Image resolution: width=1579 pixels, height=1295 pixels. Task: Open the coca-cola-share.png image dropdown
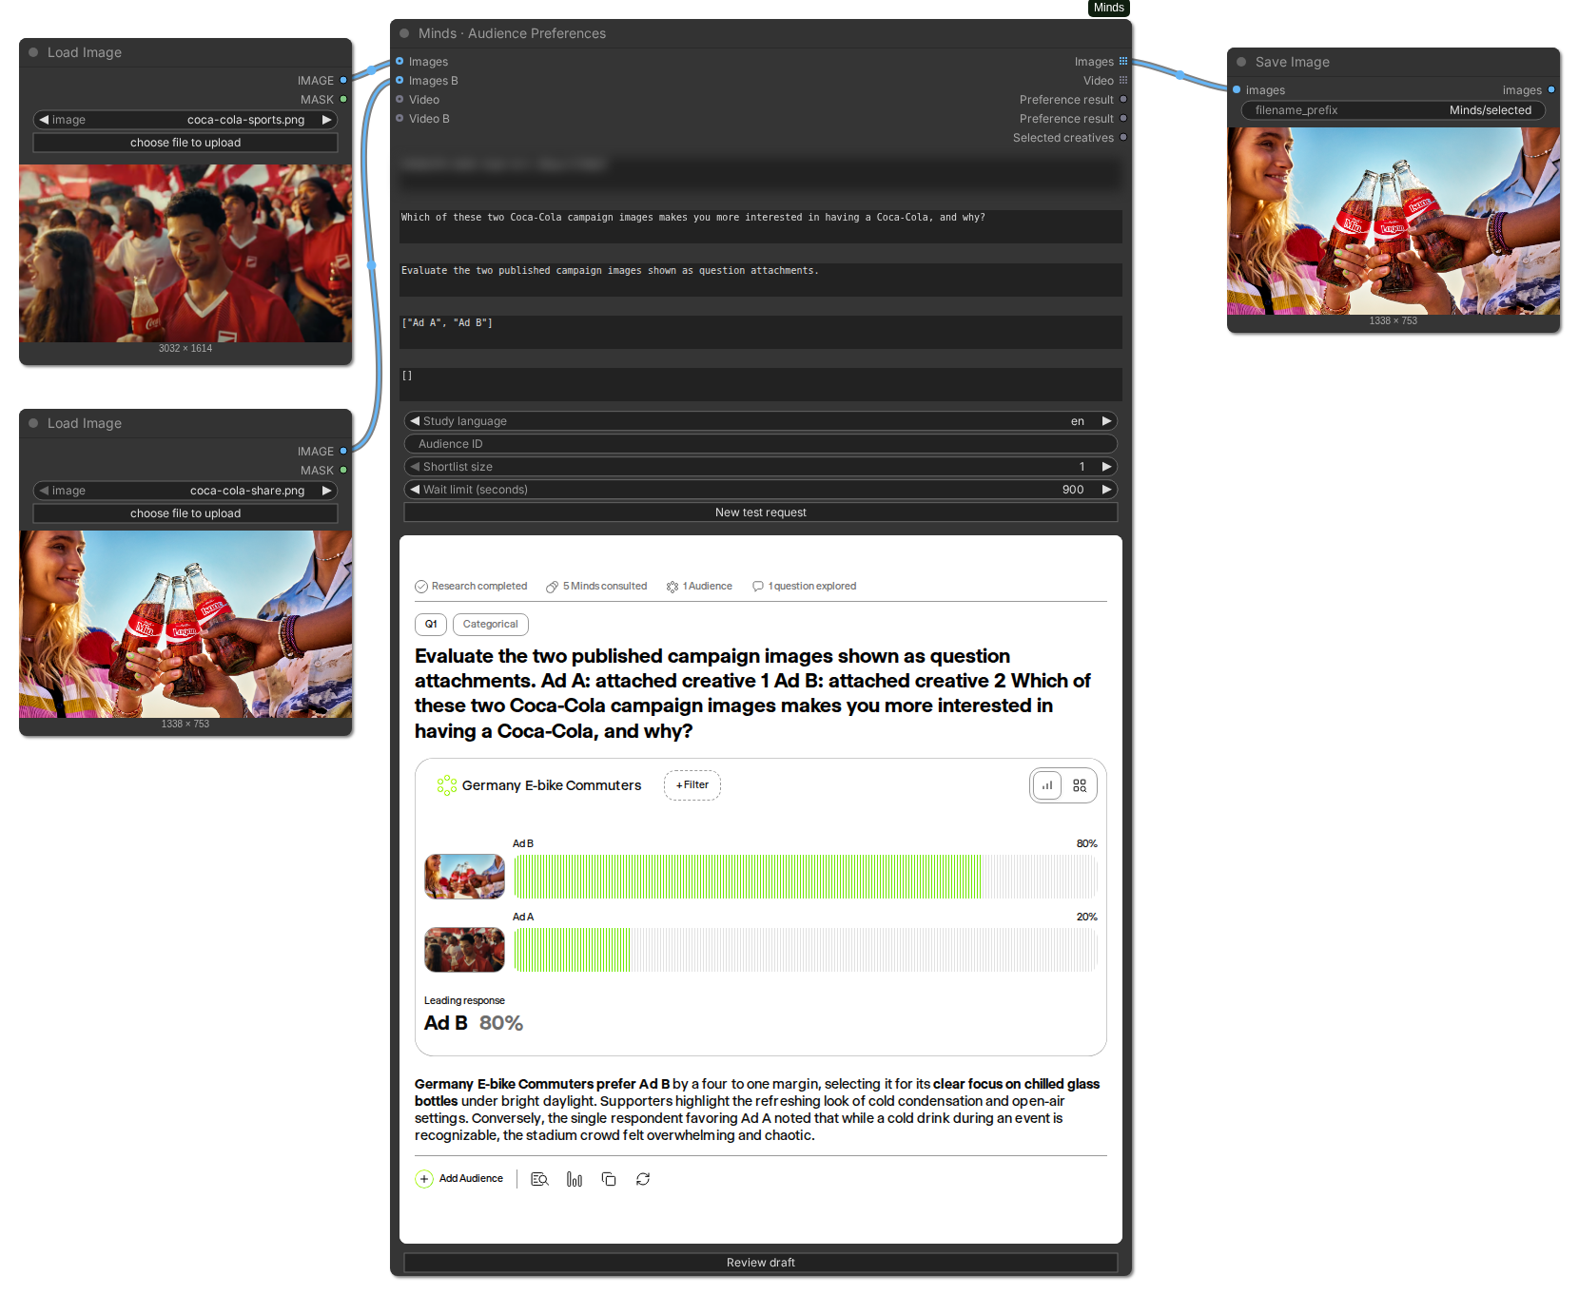(x=185, y=491)
